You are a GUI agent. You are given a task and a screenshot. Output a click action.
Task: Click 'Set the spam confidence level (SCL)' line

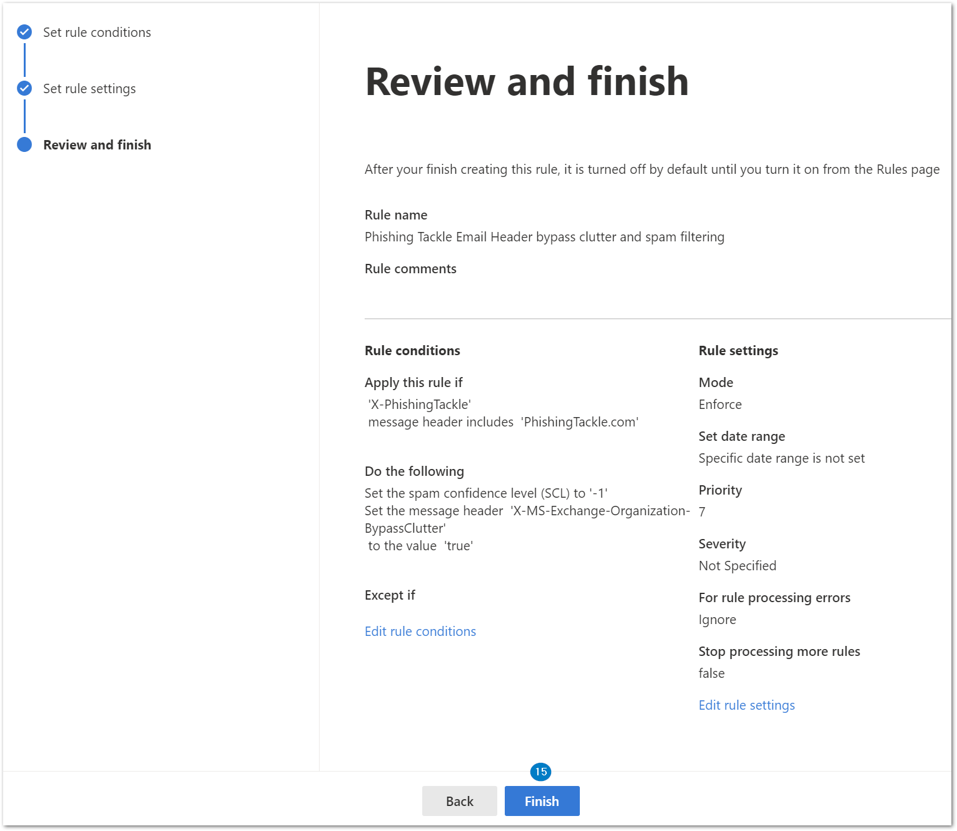pos(486,493)
